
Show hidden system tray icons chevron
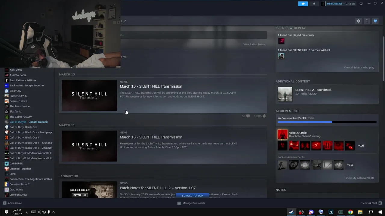click(54, 212)
